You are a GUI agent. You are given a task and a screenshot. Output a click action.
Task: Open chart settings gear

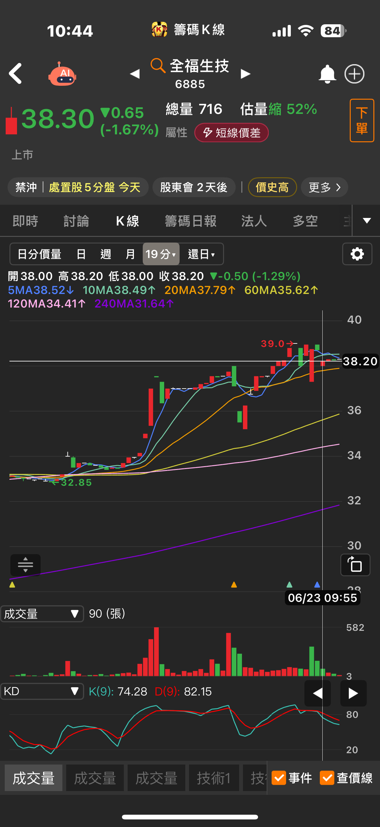357,254
